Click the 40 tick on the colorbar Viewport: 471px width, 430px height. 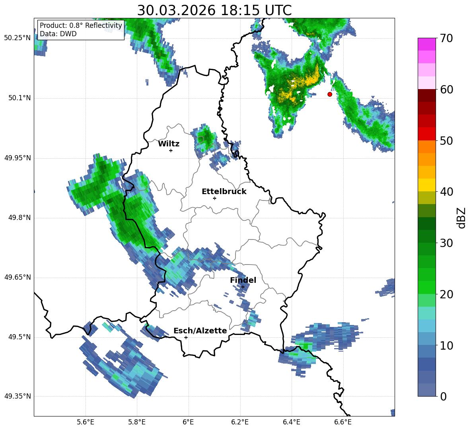click(x=446, y=192)
